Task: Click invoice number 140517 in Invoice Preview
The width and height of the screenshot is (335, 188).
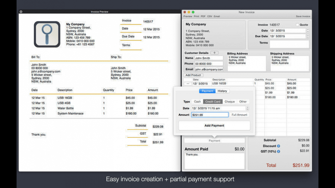Action: point(148,21)
